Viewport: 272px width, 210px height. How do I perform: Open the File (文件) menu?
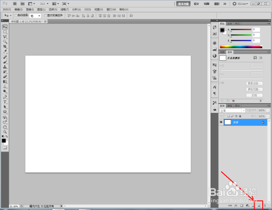(7, 9)
